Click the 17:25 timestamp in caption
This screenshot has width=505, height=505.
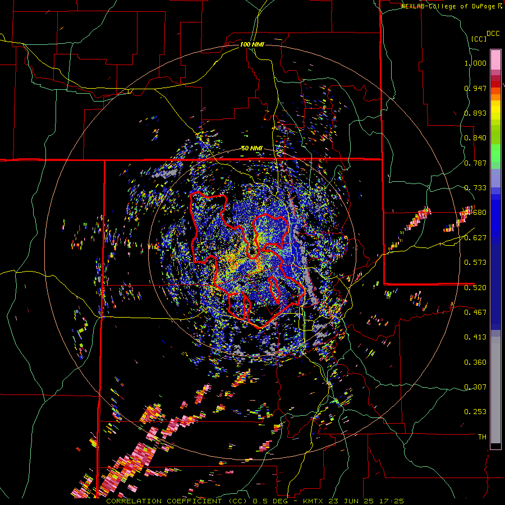pos(393,501)
